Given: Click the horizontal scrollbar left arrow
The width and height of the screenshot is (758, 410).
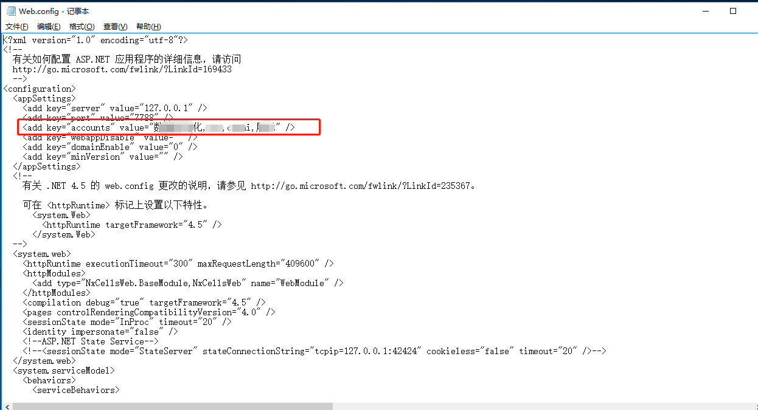Looking at the screenshot, I should point(5,406).
